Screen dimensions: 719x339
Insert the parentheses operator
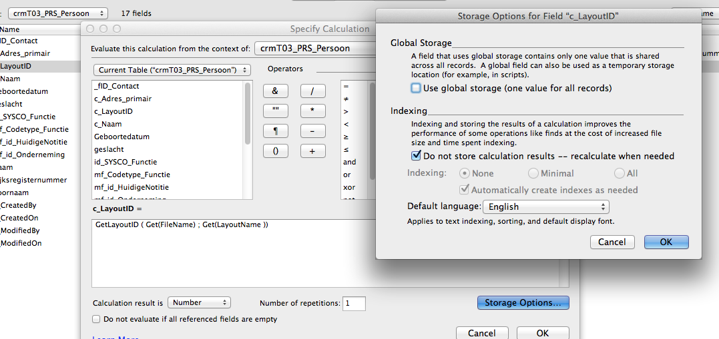coord(275,151)
